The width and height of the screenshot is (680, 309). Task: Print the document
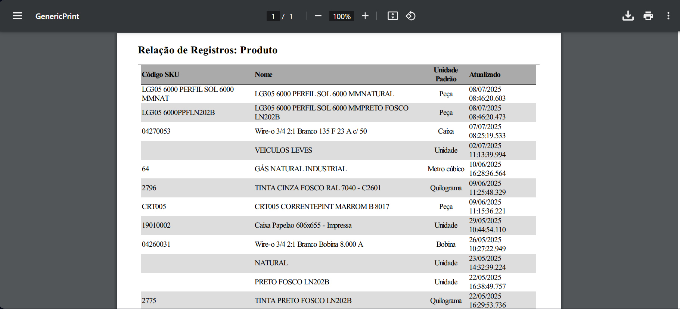(x=648, y=16)
